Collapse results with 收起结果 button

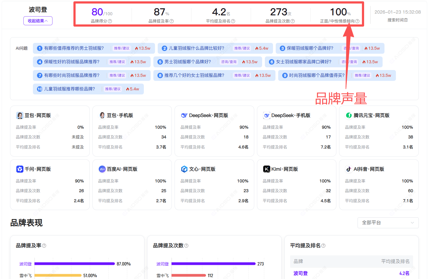[x=38, y=21]
